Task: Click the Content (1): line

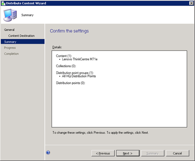Action: point(64,56)
